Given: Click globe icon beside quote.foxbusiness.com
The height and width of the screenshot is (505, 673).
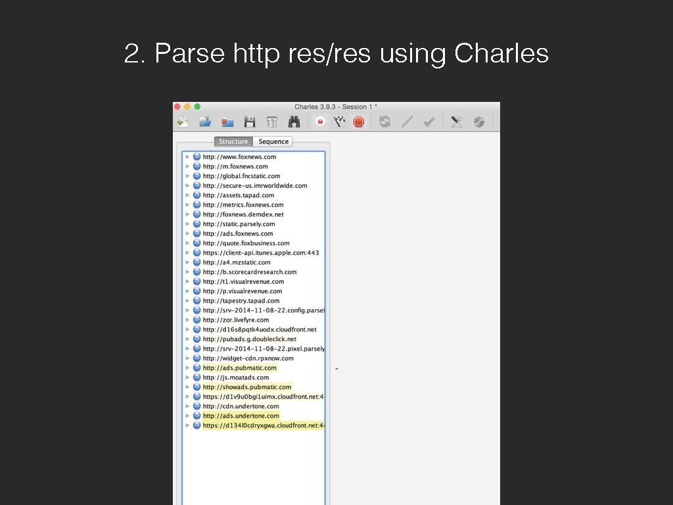Looking at the screenshot, I should point(197,243).
